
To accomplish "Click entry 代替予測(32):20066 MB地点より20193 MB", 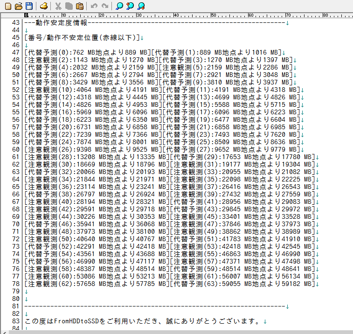I will coord(97,172).
